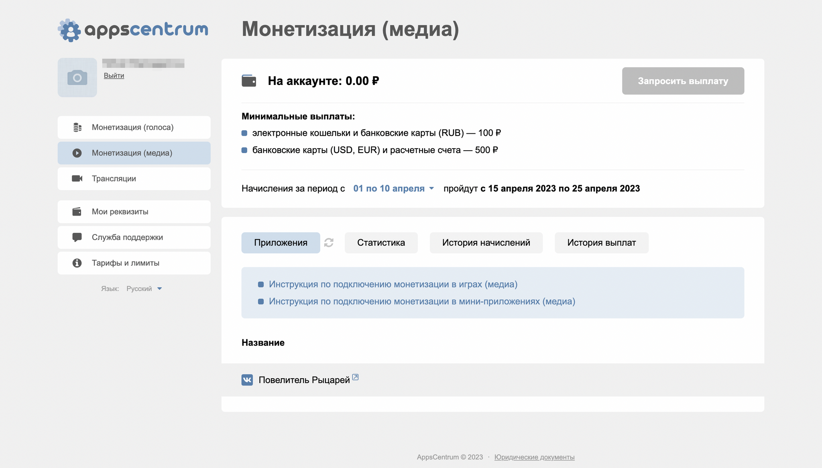Click AppsCentrum © 2023 footer text

point(450,457)
